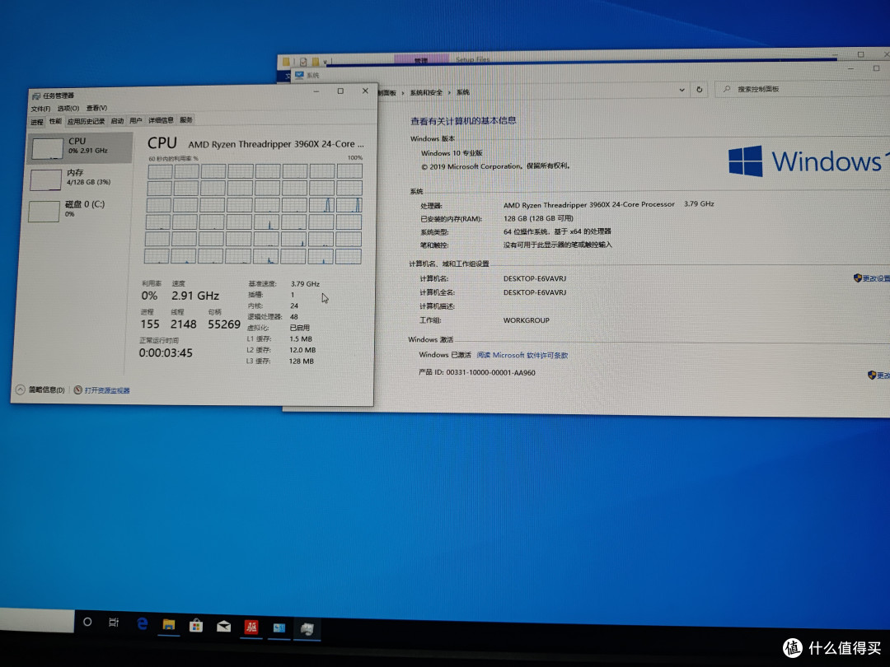Click the 系统和安全 breadcrumb
This screenshot has height=667, width=890.
tap(426, 92)
